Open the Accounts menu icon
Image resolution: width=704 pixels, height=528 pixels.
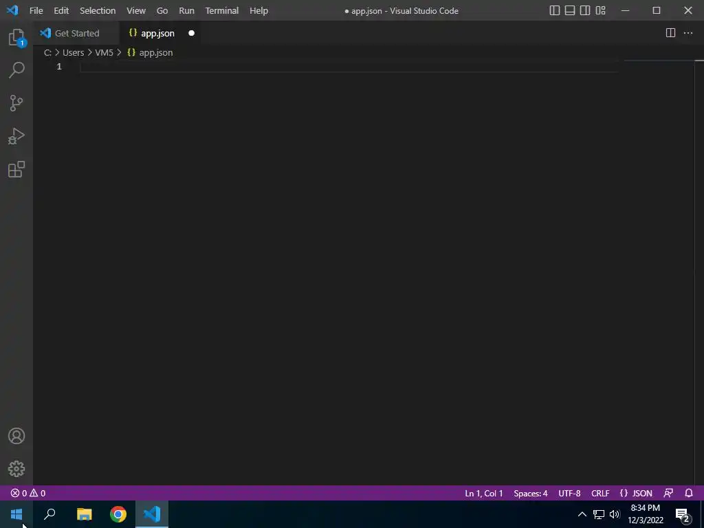click(x=16, y=436)
